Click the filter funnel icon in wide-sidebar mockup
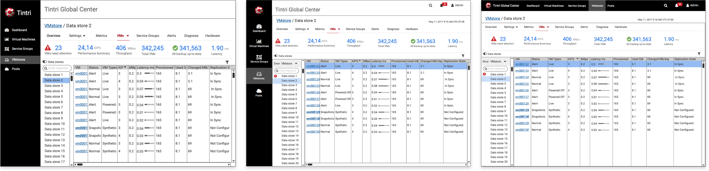Viewport: 709px width, 171px height. (x=227, y=62)
